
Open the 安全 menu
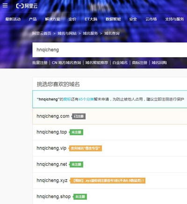(x=133, y=19)
